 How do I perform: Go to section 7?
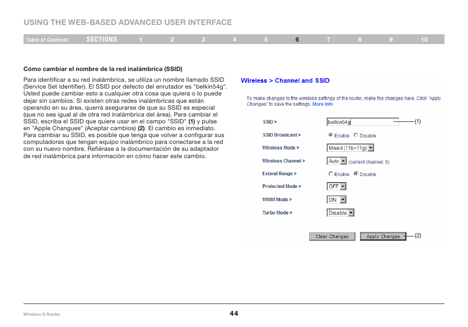pyautogui.click(x=328, y=40)
